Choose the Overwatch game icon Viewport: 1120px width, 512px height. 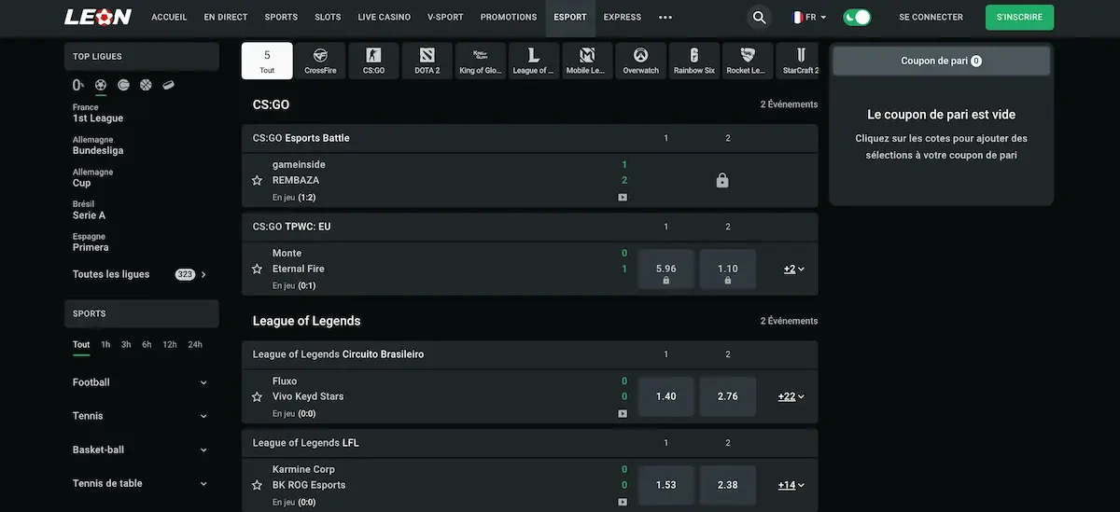(x=640, y=61)
